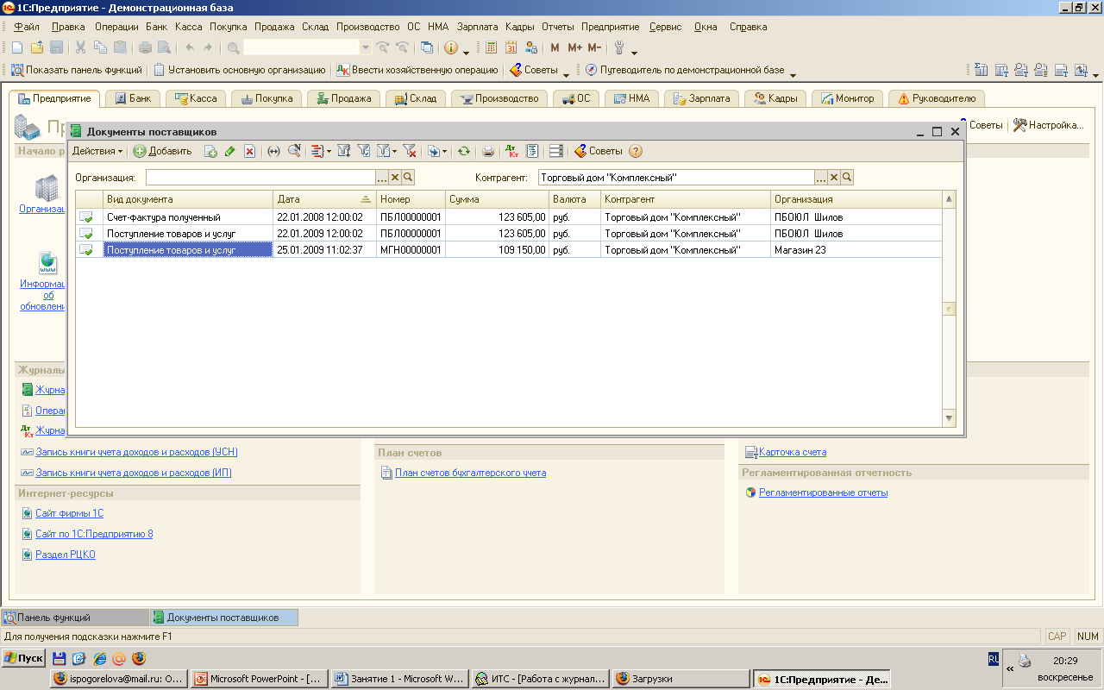Open Microsoft PowerPoint from the taskbar
The width and height of the screenshot is (1104, 690).
pos(259,679)
